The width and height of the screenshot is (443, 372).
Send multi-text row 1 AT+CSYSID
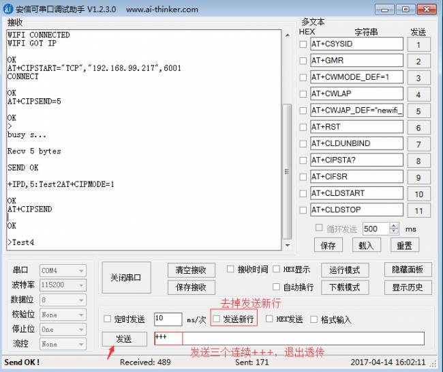(418, 44)
